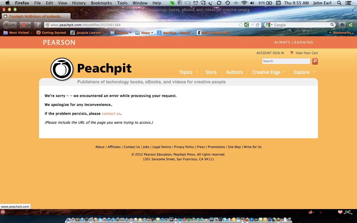The height and width of the screenshot is (223, 357).
Task: Expand the Topics navigation menu
Action: 189,72
